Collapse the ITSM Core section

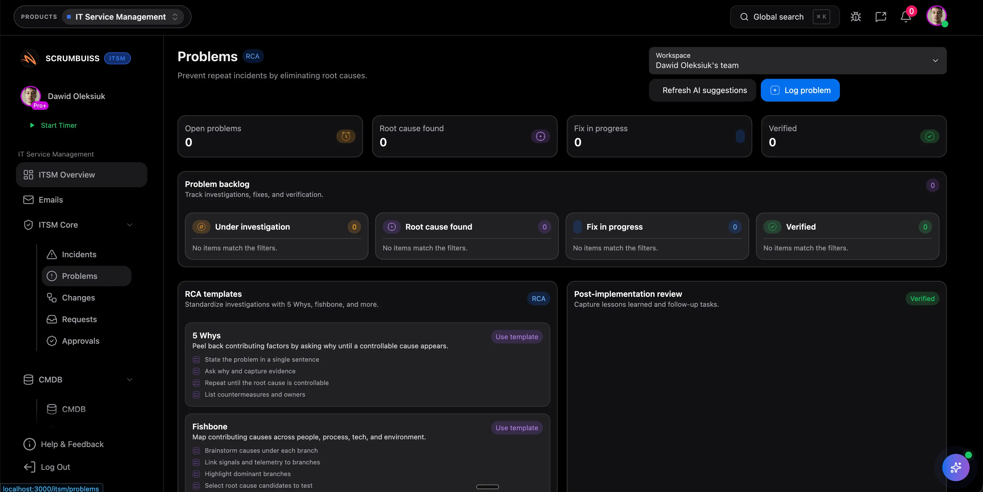point(130,225)
